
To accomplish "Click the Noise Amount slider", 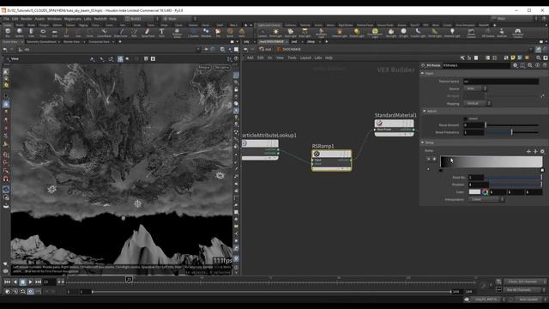I will pyautogui.click(x=512, y=125).
